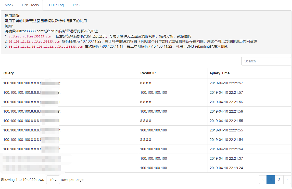Select example domain vultest.vultest33333.com
This screenshot has height=189, width=292.
pyautogui.click(x=30, y=36)
